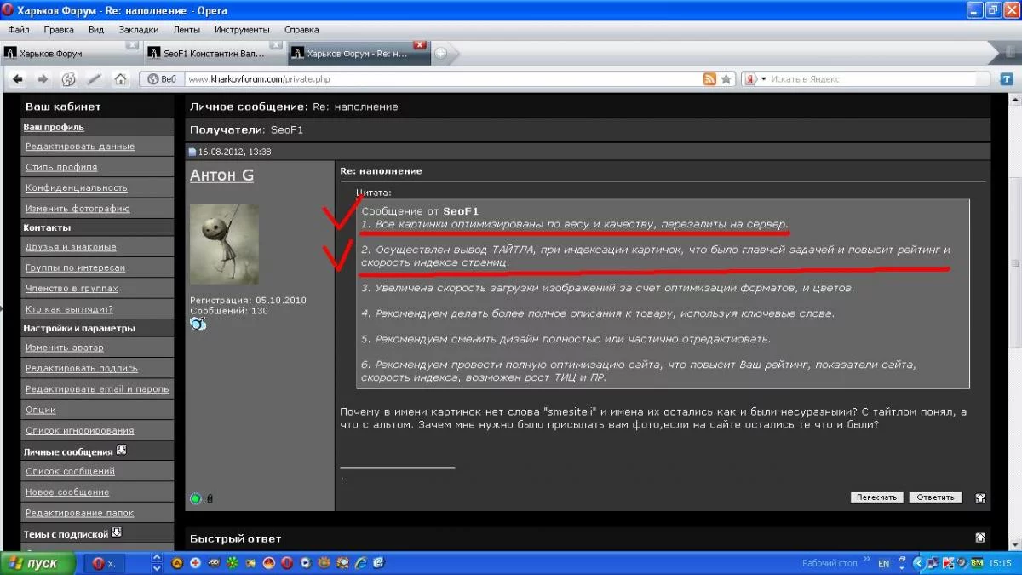
Task: Open Группы по интересам link
Action: (75, 267)
